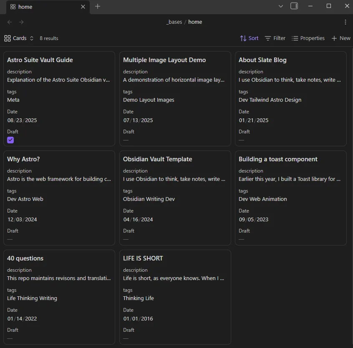Open the tab list dropdown chevron
353x348 pixels.
coord(280,6)
